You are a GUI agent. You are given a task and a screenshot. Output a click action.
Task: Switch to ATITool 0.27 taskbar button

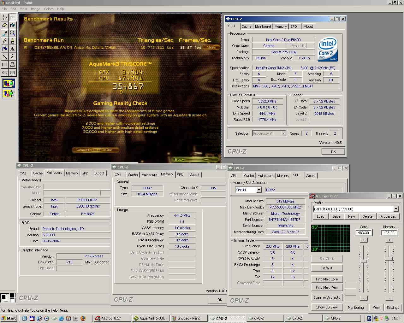coord(112,318)
